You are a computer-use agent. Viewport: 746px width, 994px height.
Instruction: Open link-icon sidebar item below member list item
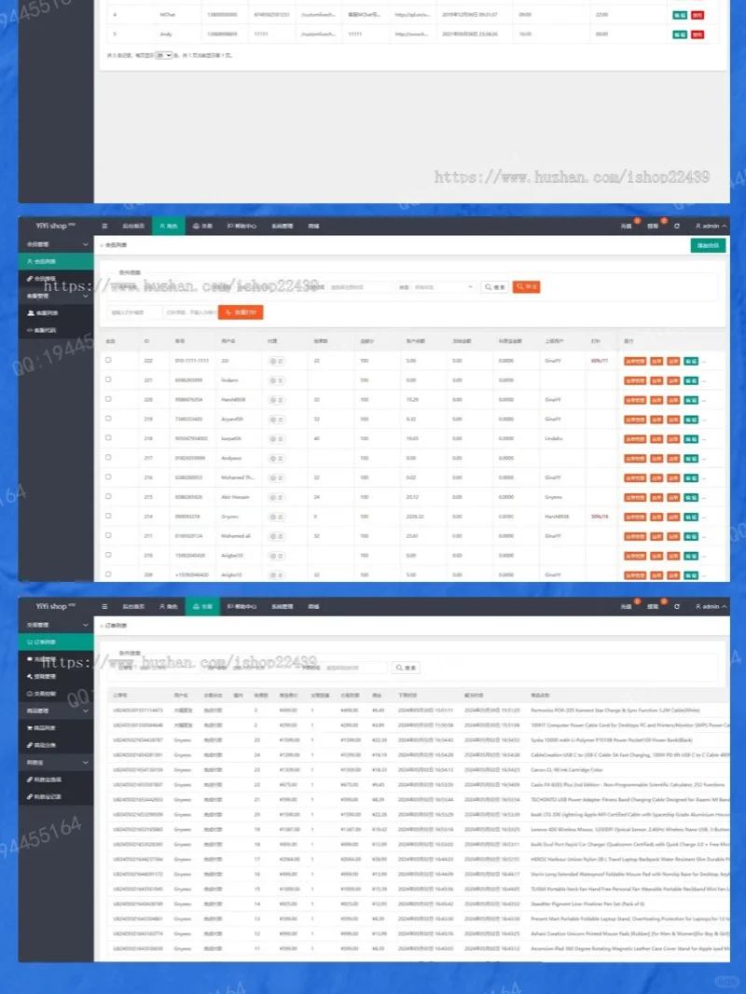tap(56, 278)
